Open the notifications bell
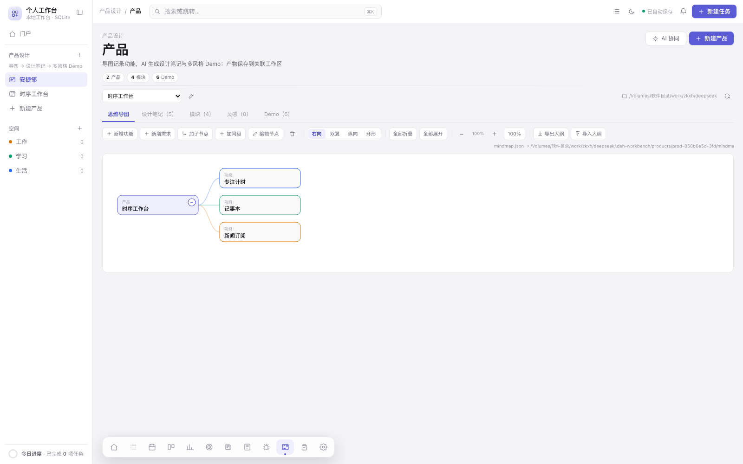 tap(683, 12)
